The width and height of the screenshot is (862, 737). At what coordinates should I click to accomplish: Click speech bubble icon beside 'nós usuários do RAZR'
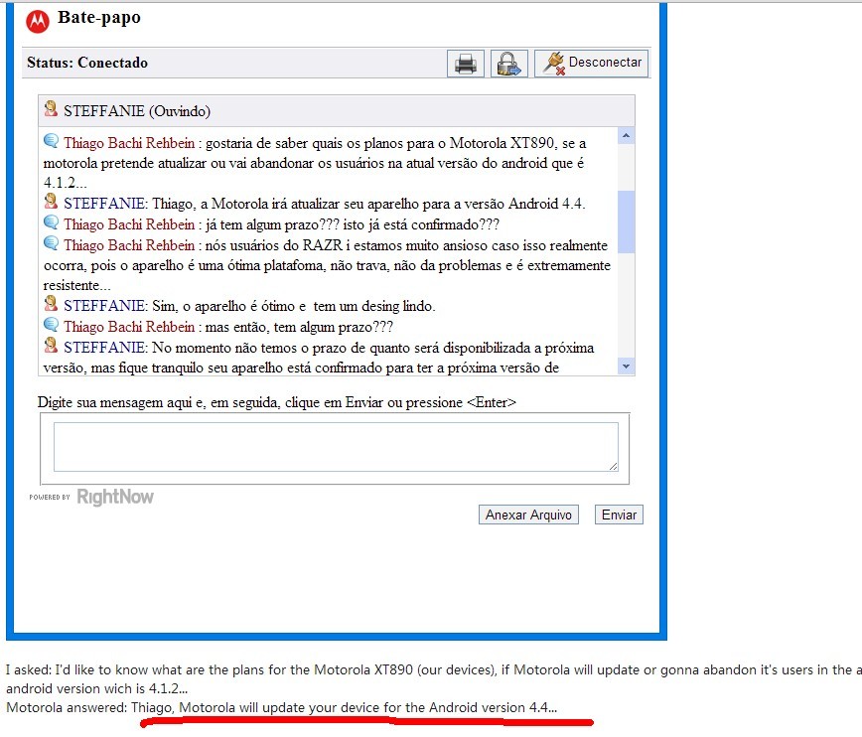51,243
